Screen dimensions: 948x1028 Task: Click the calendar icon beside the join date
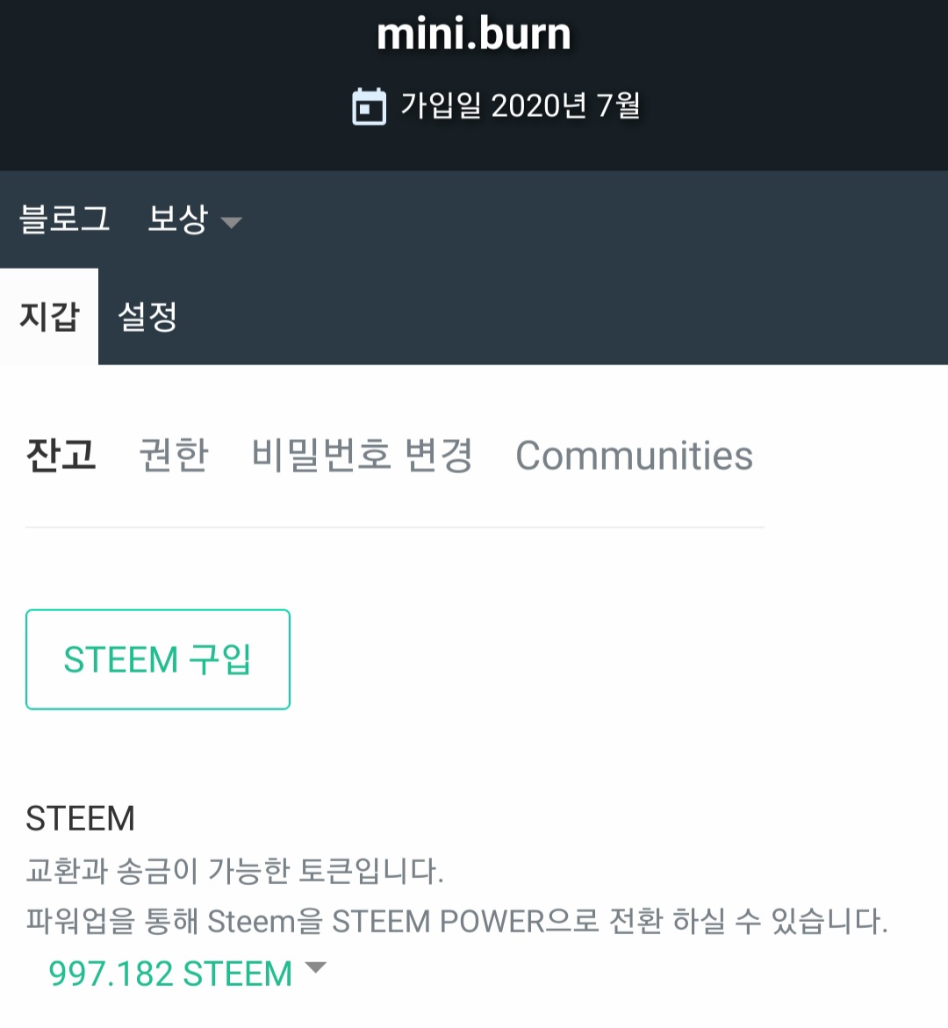pyautogui.click(x=369, y=105)
